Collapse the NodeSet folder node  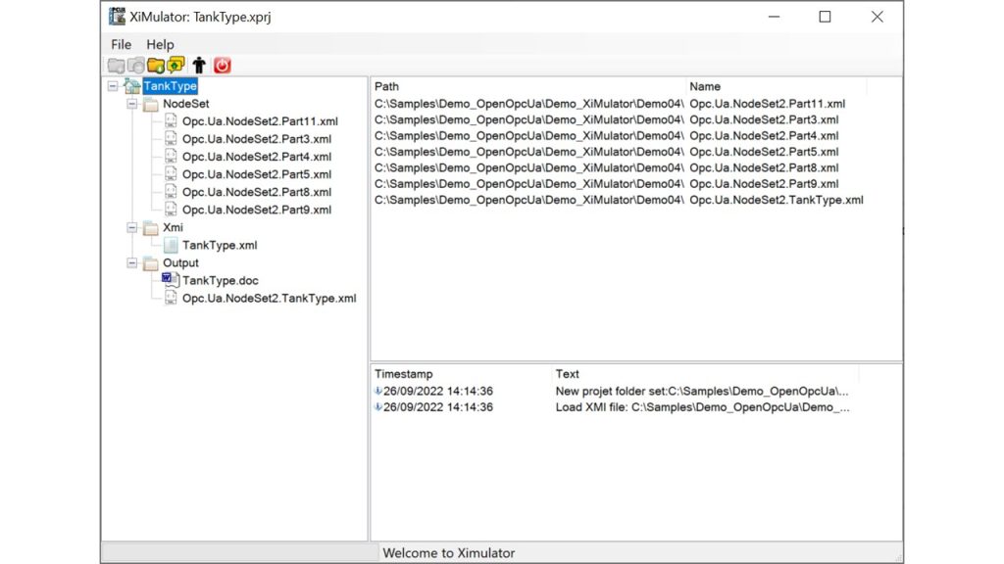(132, 104)
